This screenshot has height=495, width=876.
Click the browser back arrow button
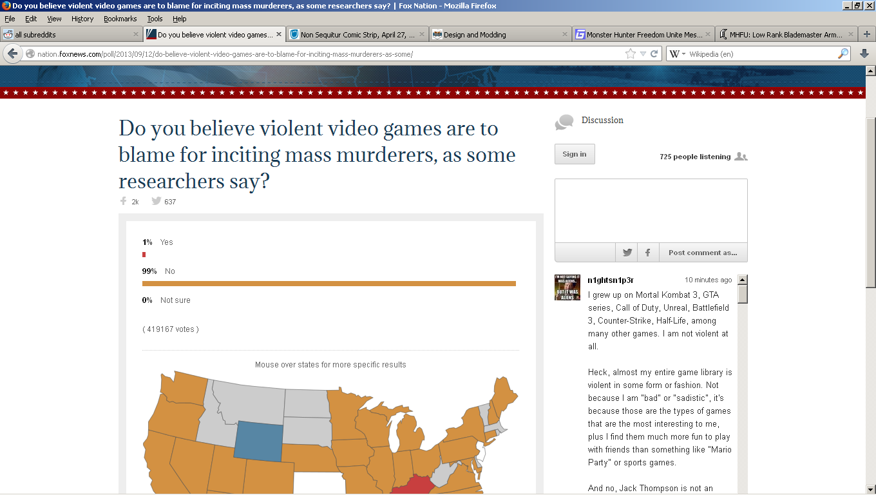12,54
